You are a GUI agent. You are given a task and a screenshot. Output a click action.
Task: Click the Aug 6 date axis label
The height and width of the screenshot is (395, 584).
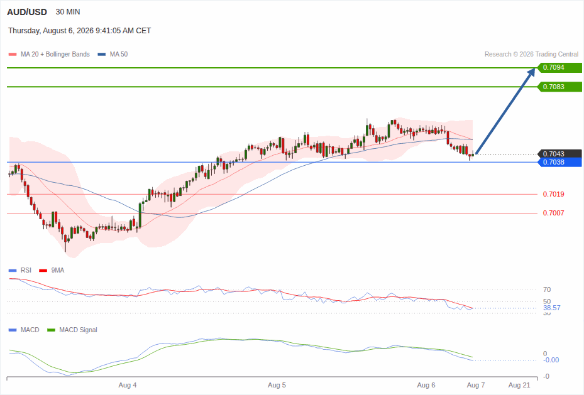click(x=426, y=386)
